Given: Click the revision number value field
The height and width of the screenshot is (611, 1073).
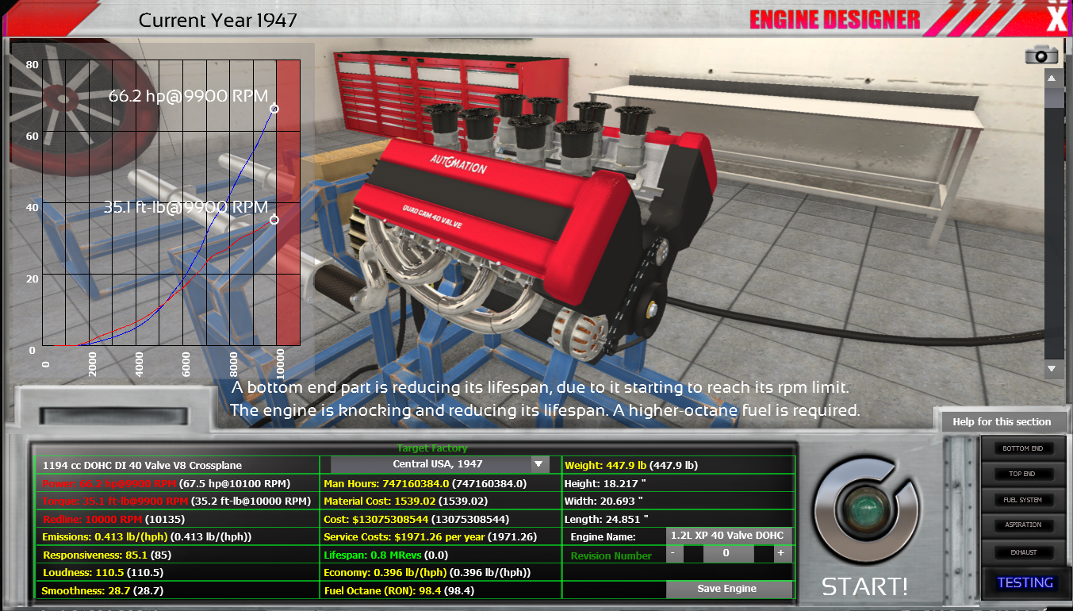Looking at the screenshot, I should [727, 553].
